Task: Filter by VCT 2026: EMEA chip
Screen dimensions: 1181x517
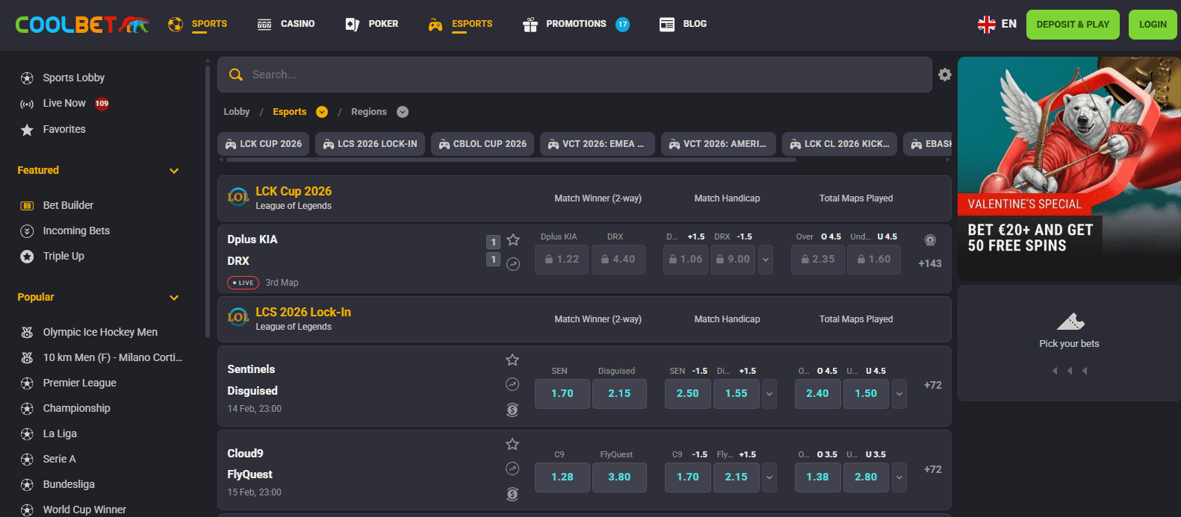Action: pos(598,144)
